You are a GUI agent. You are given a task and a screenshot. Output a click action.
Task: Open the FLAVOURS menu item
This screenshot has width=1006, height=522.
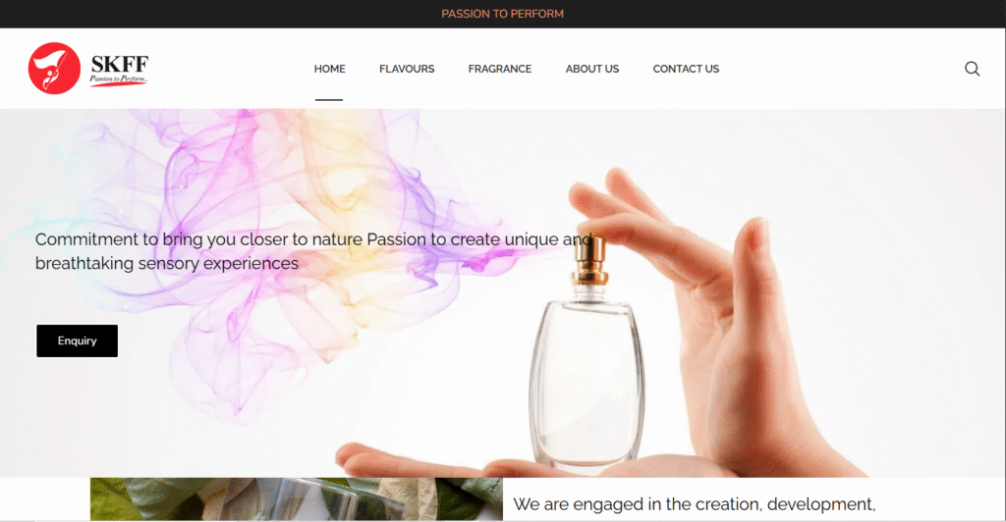point(407,69)
